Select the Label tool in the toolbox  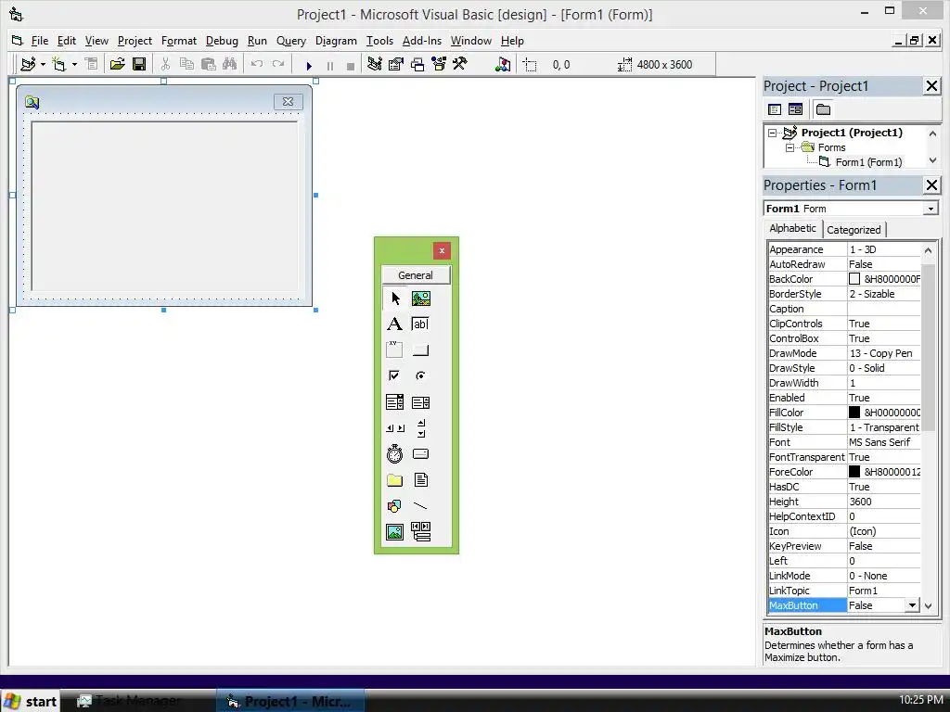point(395,324)
